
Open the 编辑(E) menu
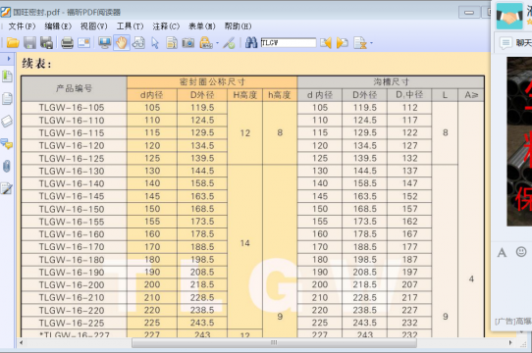coord(58,26)
